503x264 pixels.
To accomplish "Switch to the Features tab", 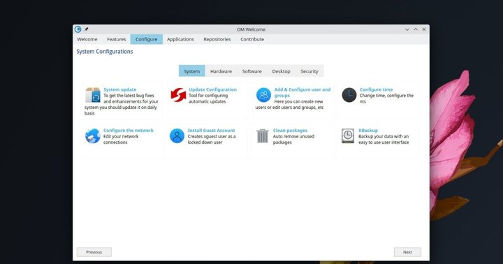I will (117, 39).
